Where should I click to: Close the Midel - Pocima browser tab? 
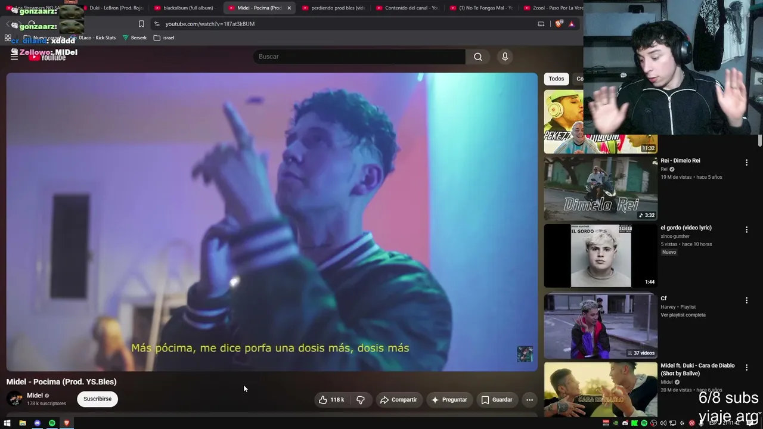click(289, 8)
